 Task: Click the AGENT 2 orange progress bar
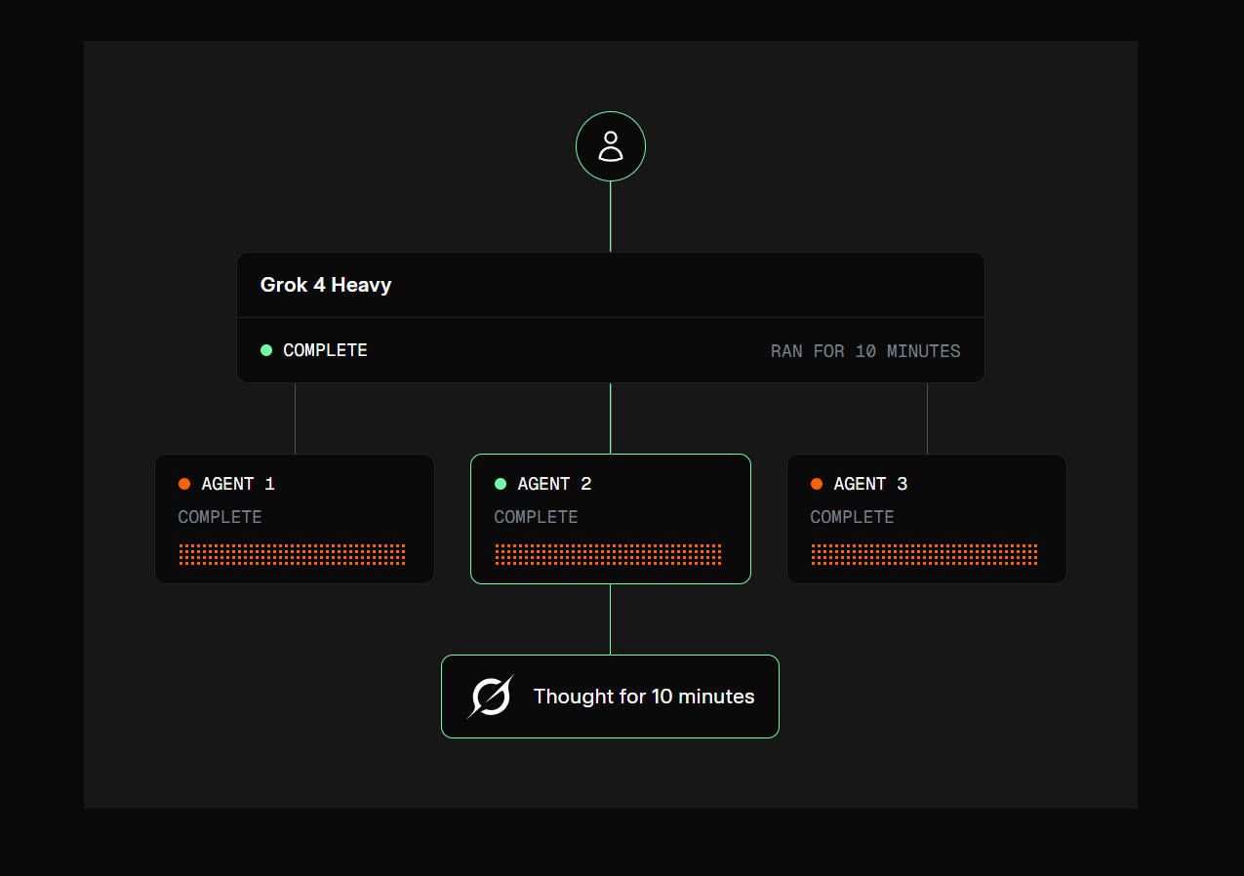[x=609, y=554]
